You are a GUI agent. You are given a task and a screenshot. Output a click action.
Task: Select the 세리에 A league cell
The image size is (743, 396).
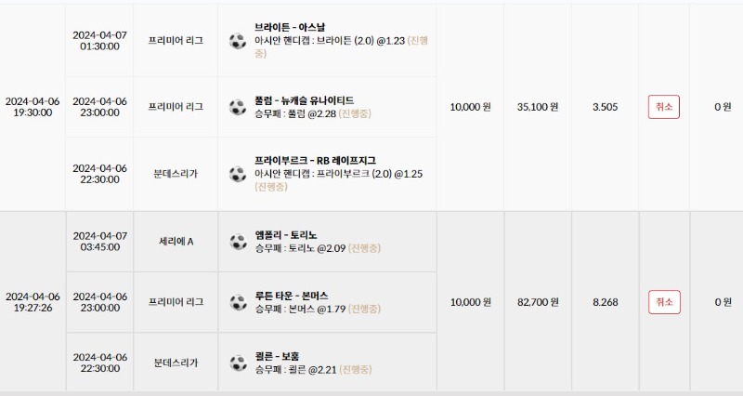(x=176, y=242)
